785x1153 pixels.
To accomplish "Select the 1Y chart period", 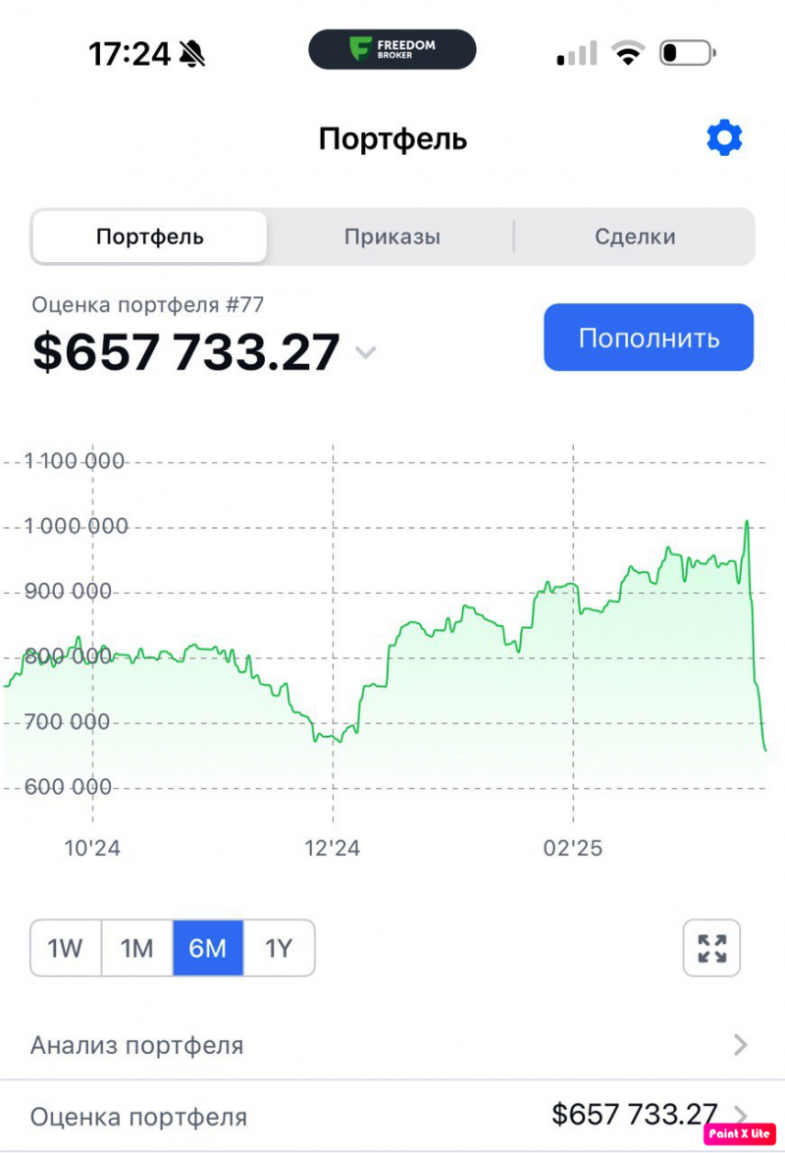I will 279,948.
